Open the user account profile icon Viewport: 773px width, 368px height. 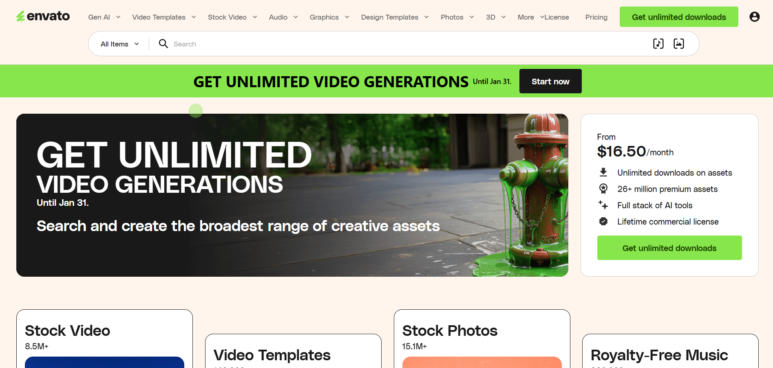pos(754,17)
